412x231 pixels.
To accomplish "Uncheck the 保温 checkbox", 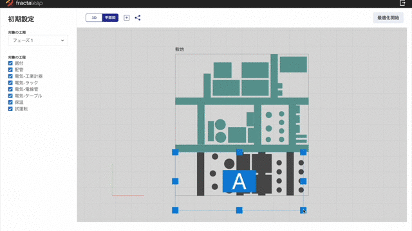I will [10, 102].
